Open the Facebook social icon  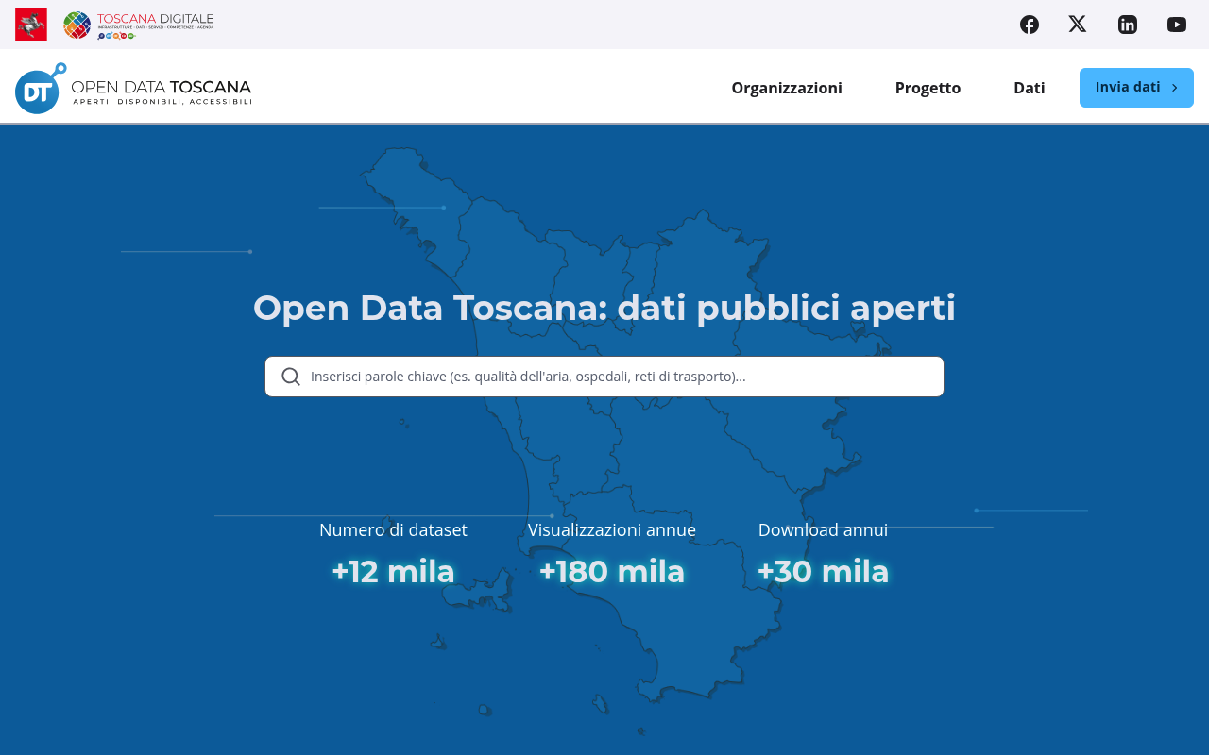1030,25
